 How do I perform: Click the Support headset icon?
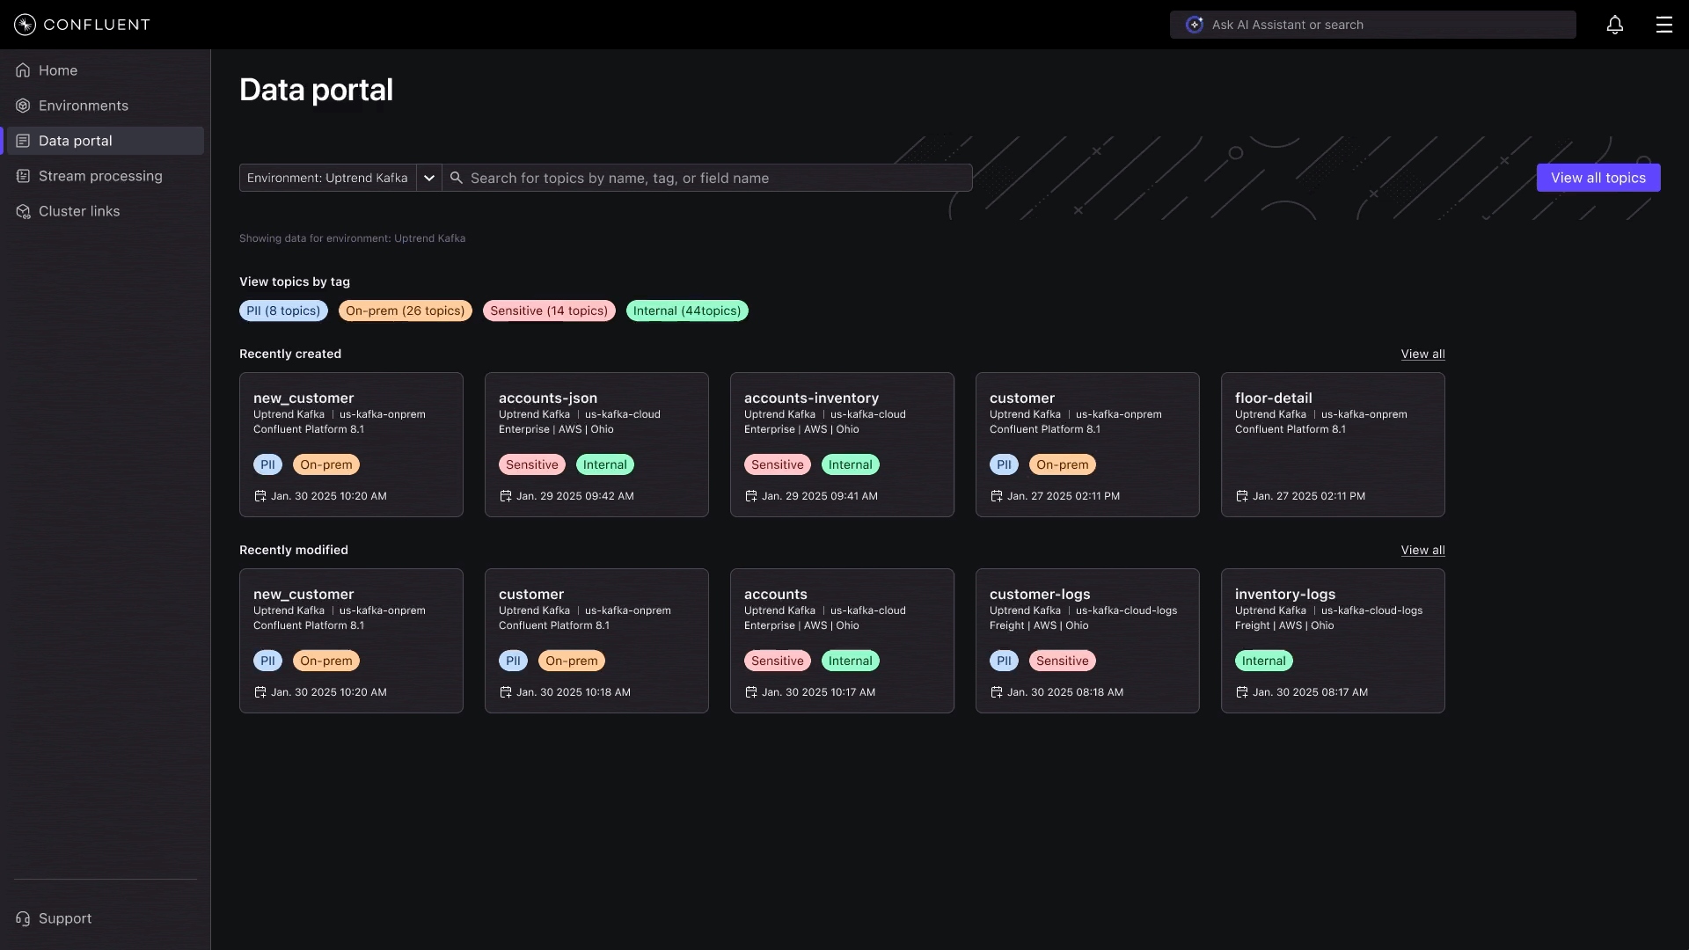23,918
